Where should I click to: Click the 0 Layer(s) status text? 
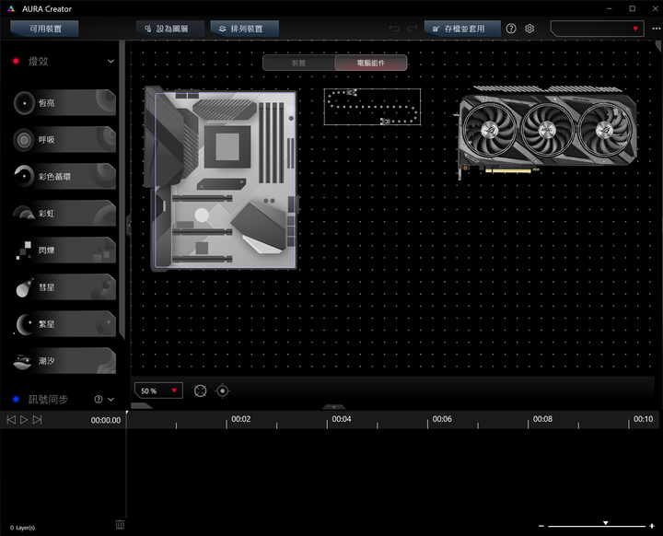coord(22,528)
